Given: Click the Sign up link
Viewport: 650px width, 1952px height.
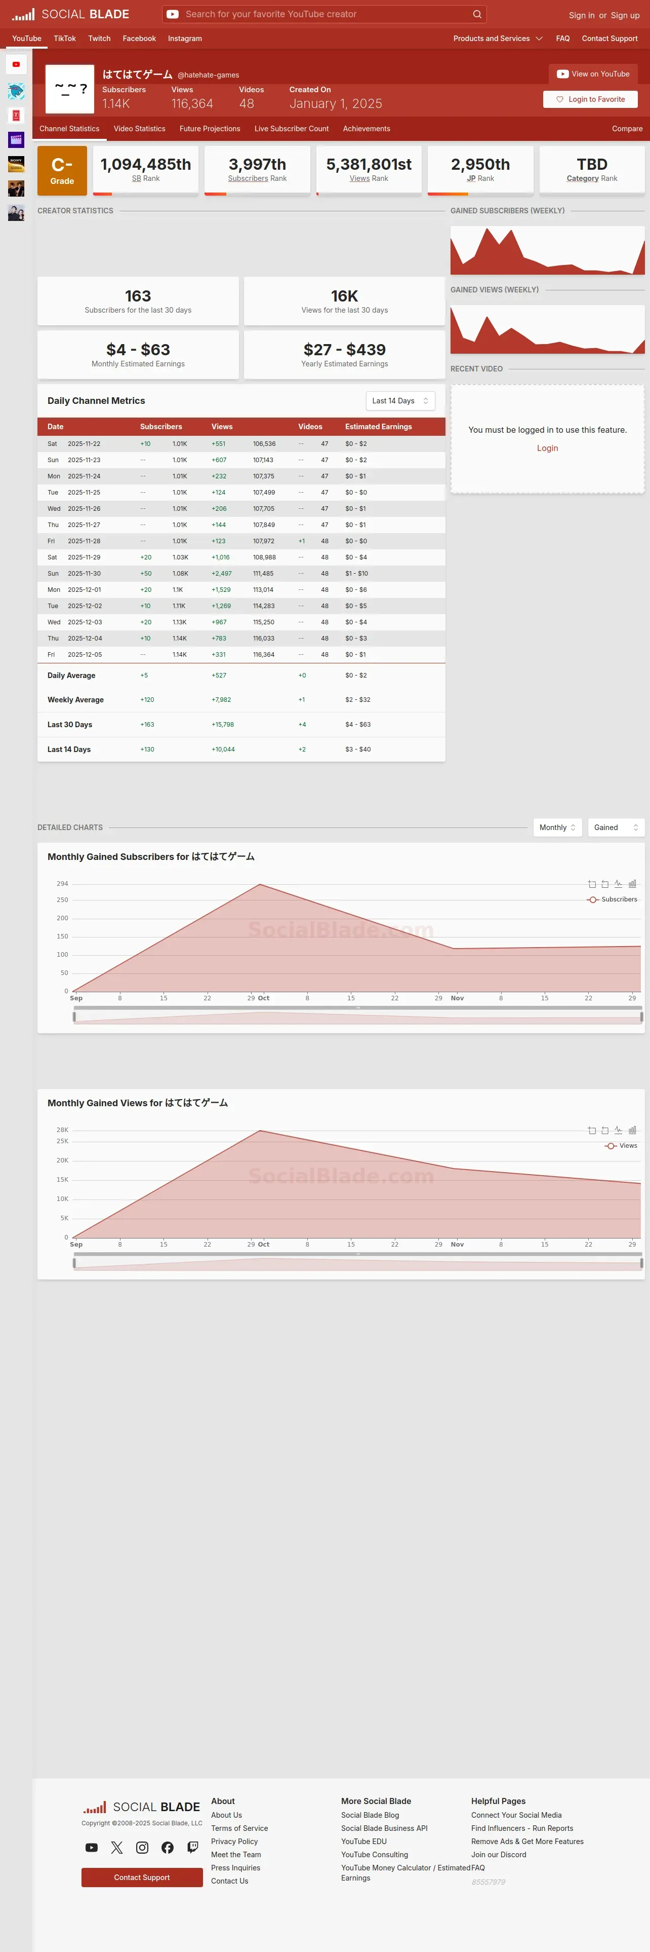Looking at the screenshot, I should coord(625,15).
